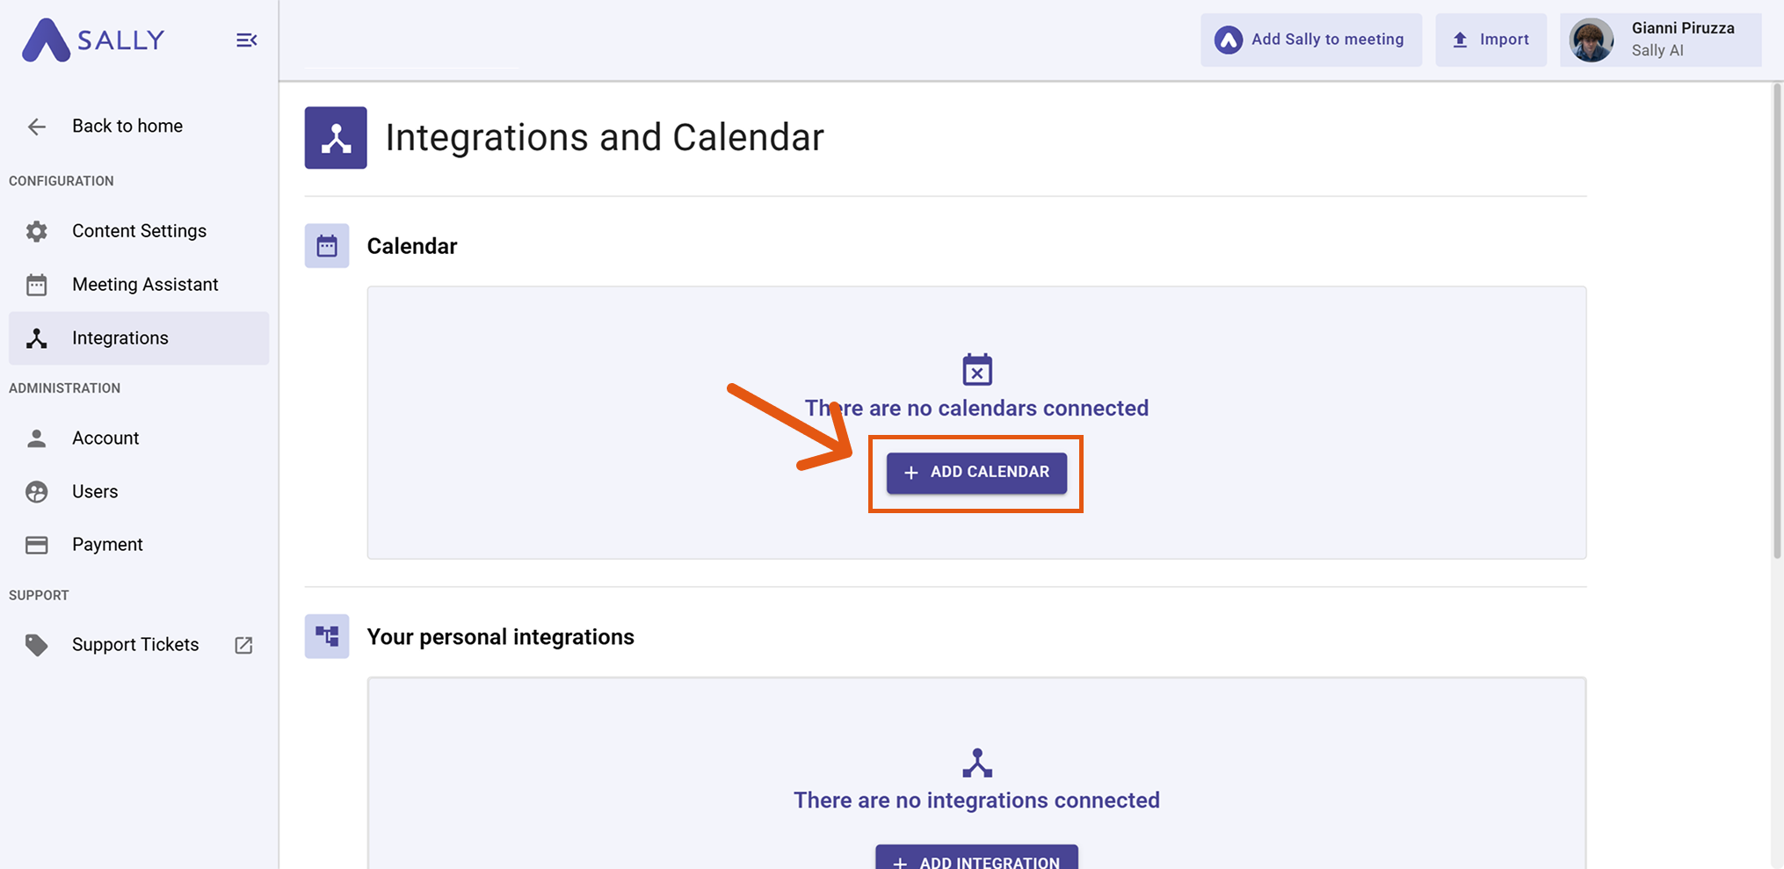1784x869 pixels.
Task: Click the Import button
Action: click(1490, 40)
